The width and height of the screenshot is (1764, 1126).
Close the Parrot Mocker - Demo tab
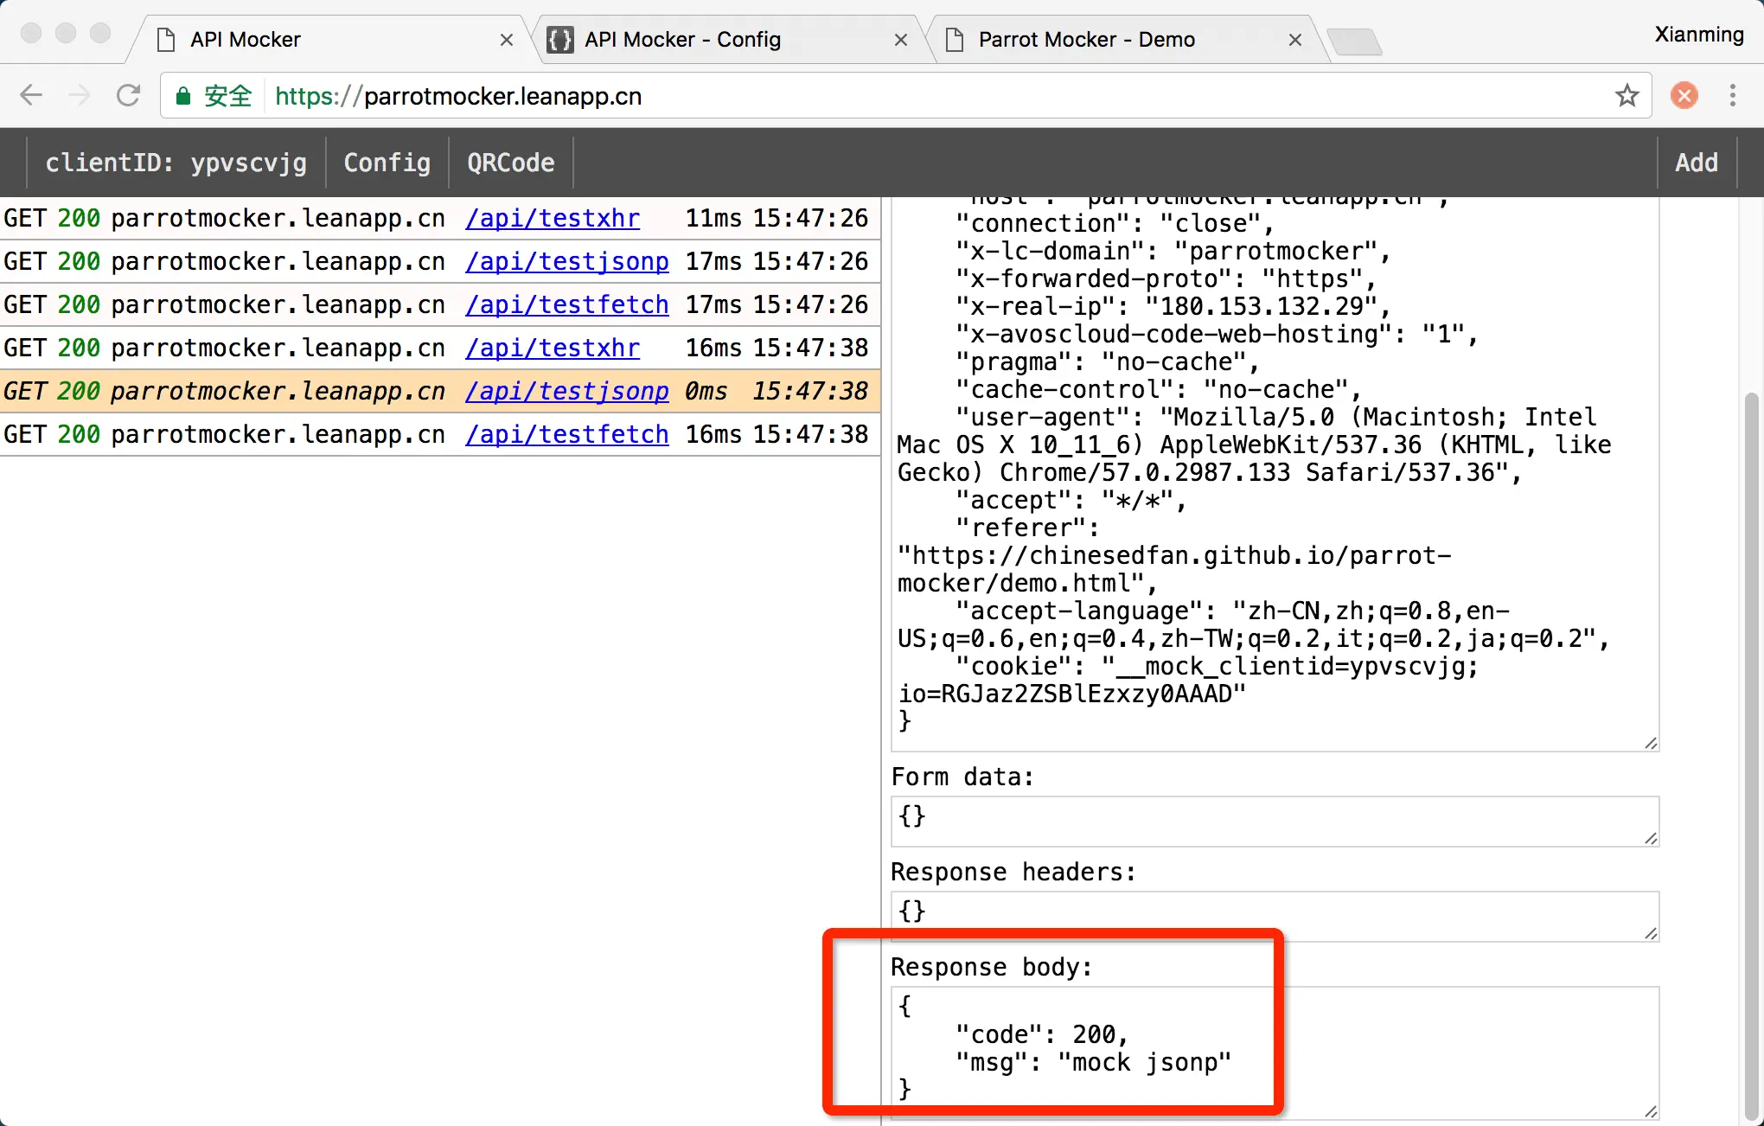1294,40
